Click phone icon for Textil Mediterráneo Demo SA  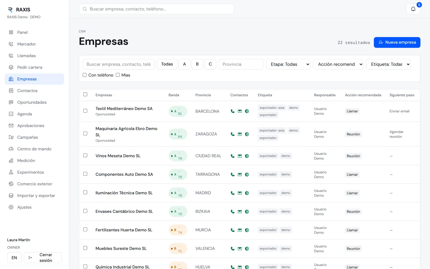tap(232, 111)
